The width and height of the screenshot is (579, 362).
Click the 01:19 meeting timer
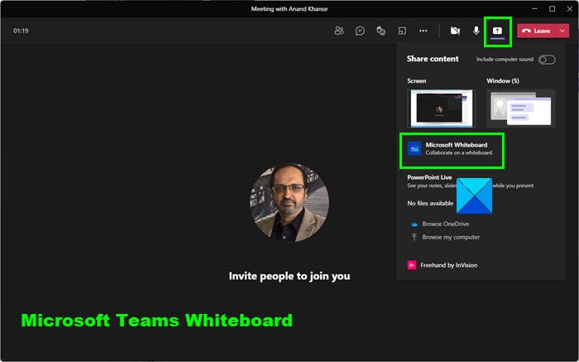[21, 31]
